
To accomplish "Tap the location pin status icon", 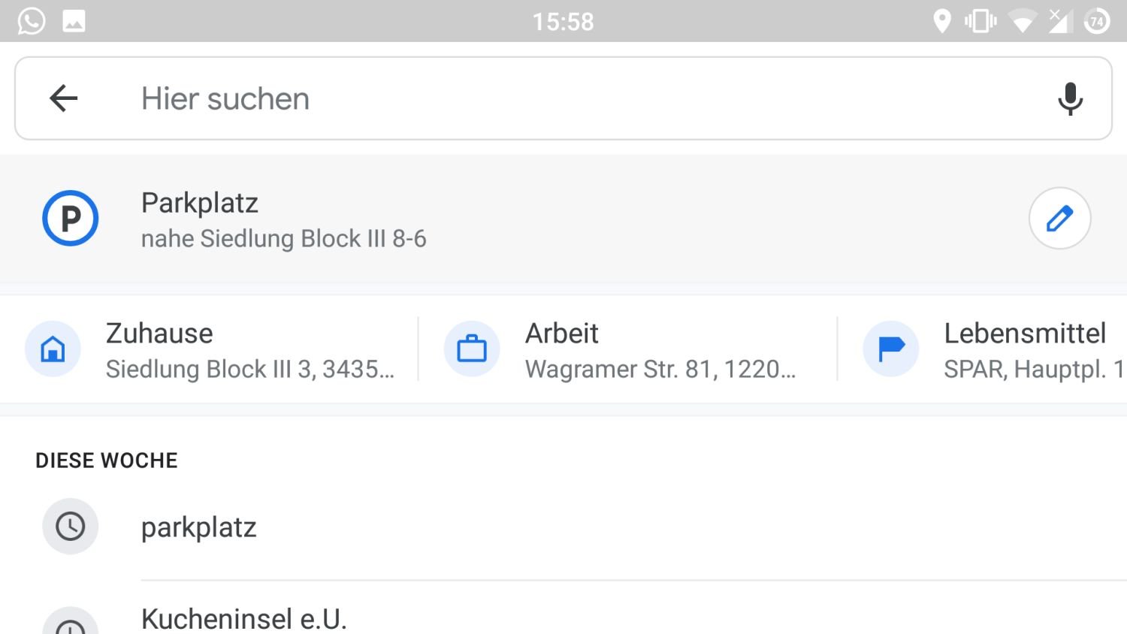I will (x=941, y=21).
